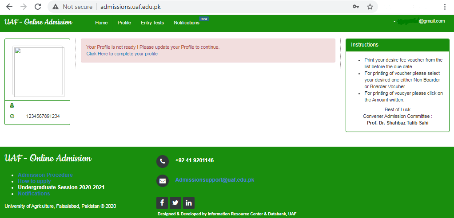This screenshot has height=218, width=454.
Task: Click Here to complete your profile link
Action: 122,54
